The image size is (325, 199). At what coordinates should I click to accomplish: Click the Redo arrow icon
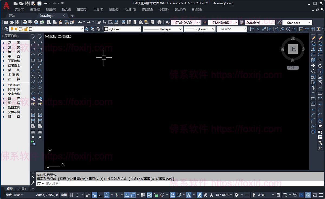click(88, 22)
